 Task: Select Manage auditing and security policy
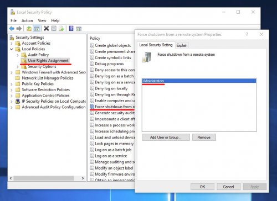(115, 162)
